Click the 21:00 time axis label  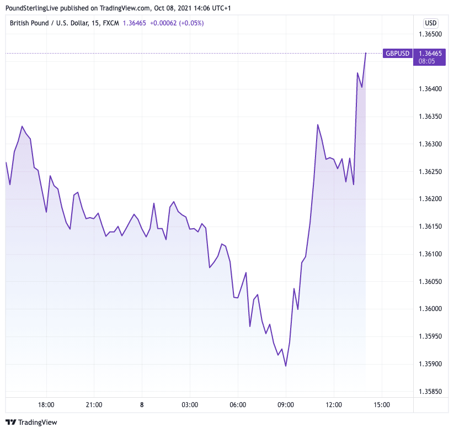click(94, 405)
